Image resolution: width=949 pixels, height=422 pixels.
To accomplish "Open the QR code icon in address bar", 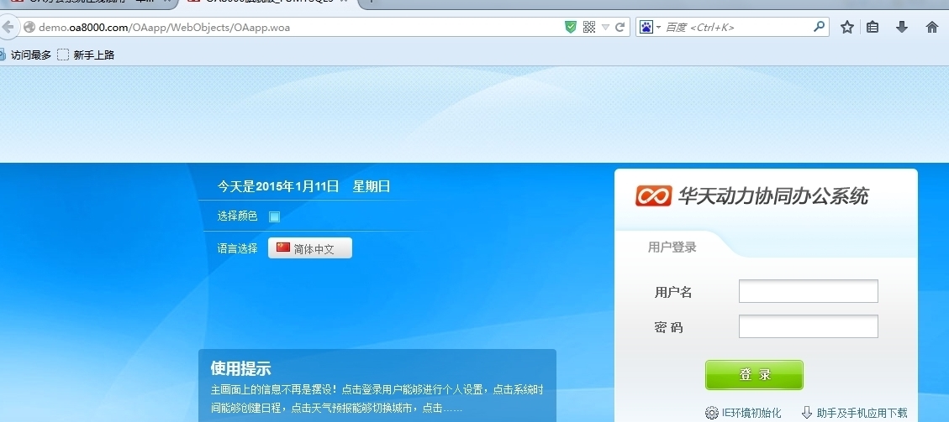I will click(x=589, y=27).
